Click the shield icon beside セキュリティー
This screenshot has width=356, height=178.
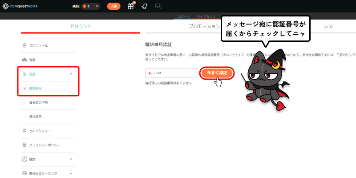24,131
